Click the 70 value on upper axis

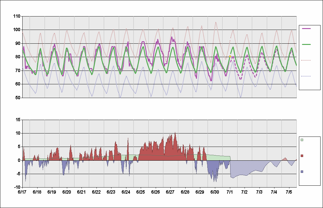18,71
